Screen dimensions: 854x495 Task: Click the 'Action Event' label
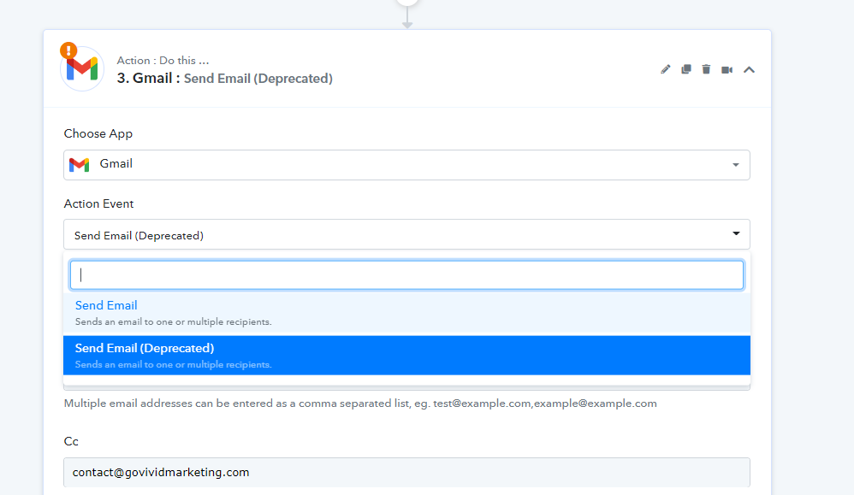[98, 203]
